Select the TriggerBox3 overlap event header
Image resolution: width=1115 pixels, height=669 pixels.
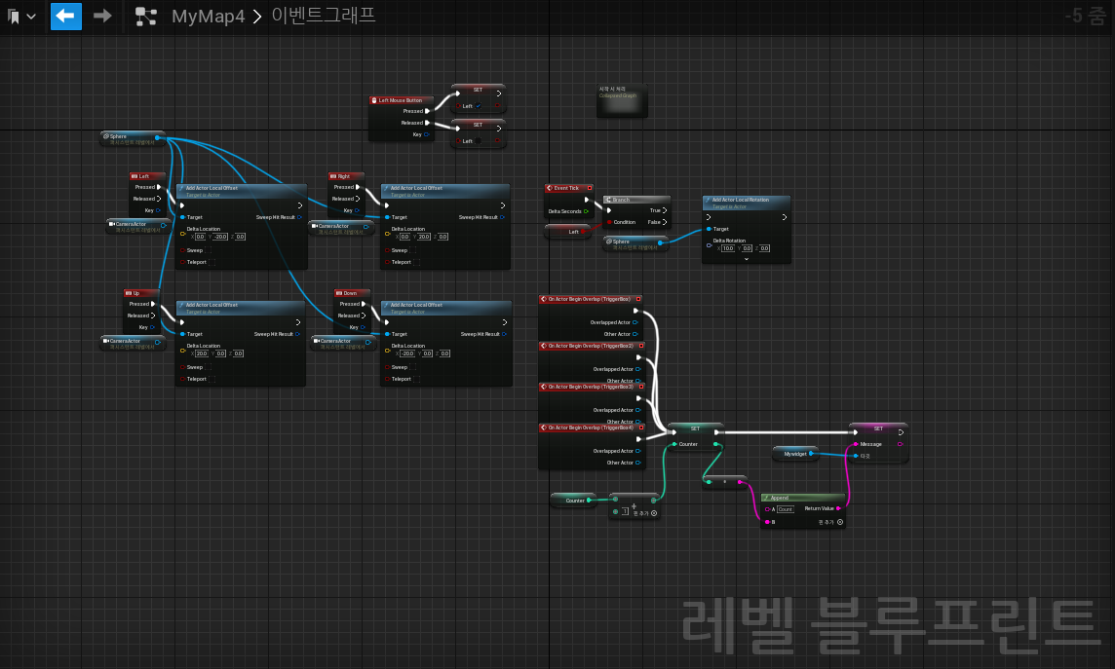coord(591,387)
